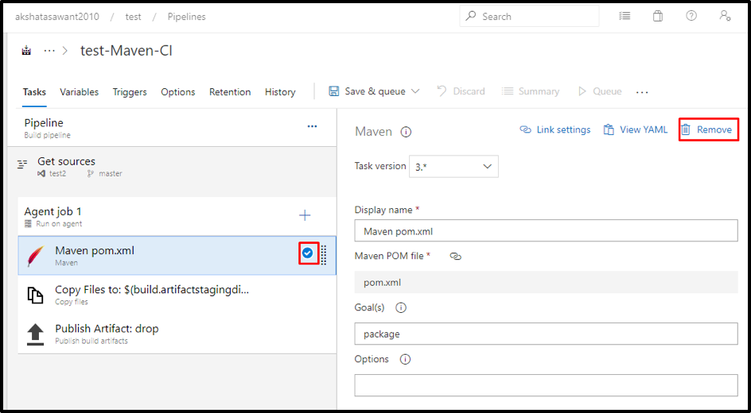Open the Task version dropdown
Image resolution: width=751 pixels, height=413 pixels.
click(x=453, y=167)
